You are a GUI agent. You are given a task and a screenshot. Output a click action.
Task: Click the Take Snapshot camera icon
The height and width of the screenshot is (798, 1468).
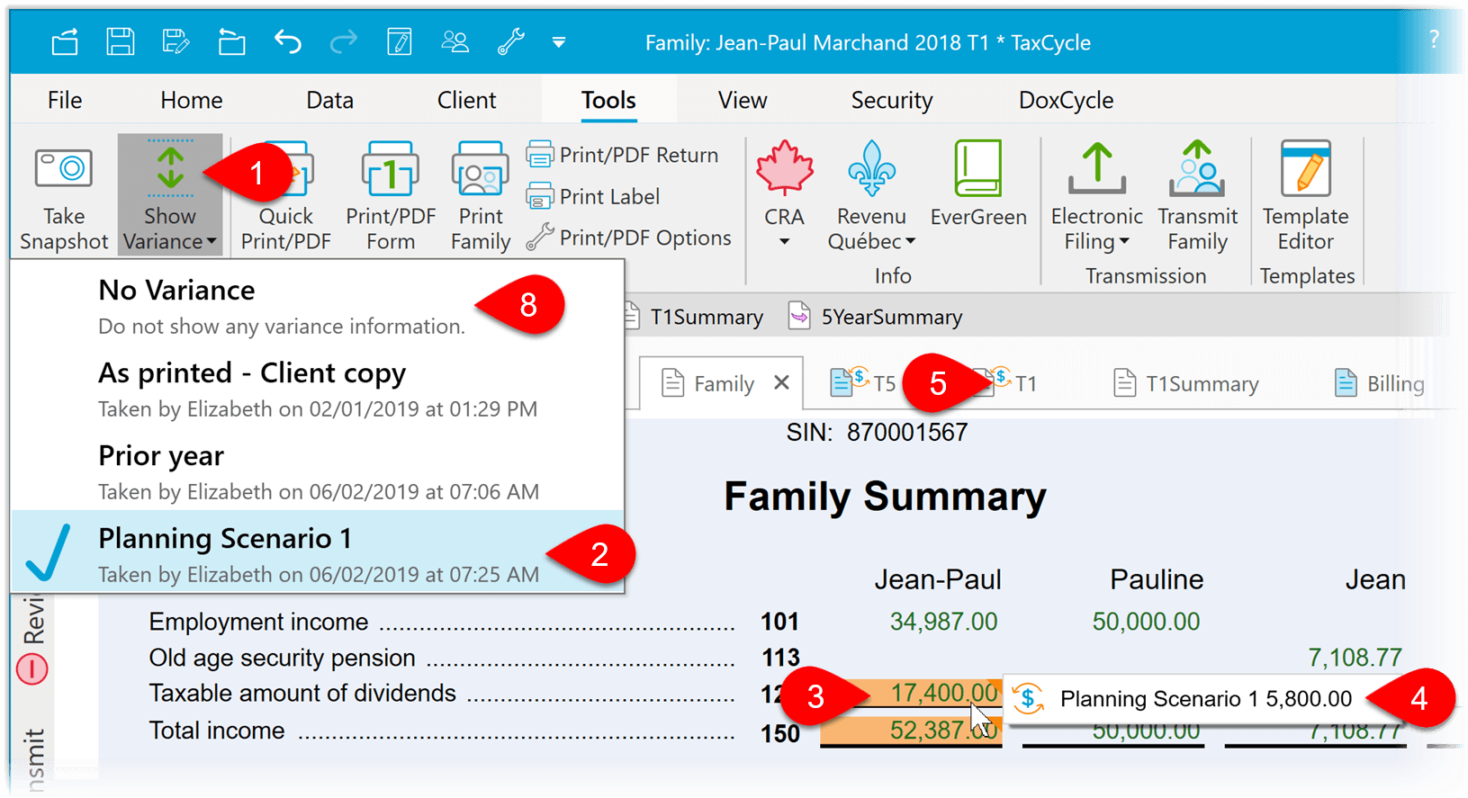click(63, 168)
